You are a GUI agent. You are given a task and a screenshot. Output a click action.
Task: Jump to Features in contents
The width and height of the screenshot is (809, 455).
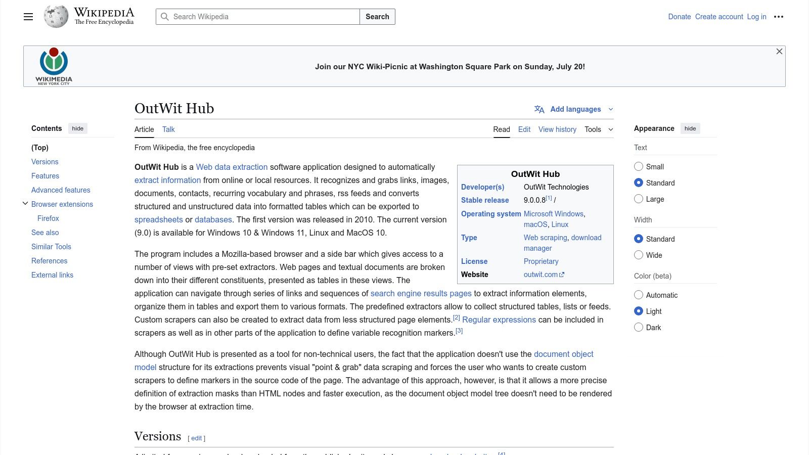pos(45,176)
